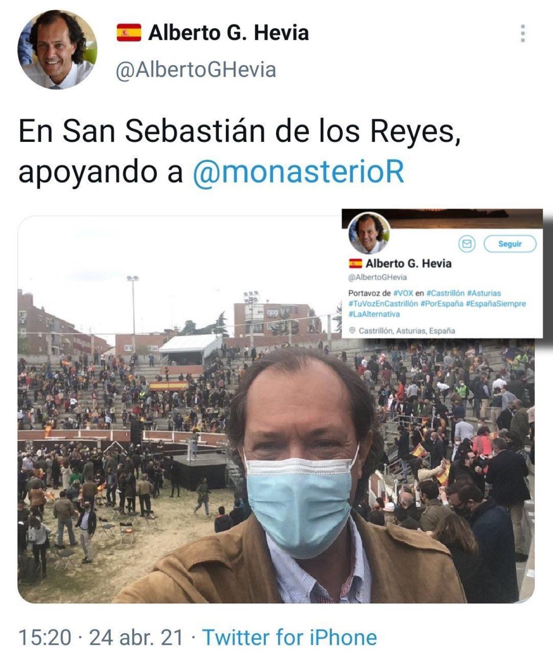
Task: Open the three-dot tweet options menu
Action: click(523, 34)
